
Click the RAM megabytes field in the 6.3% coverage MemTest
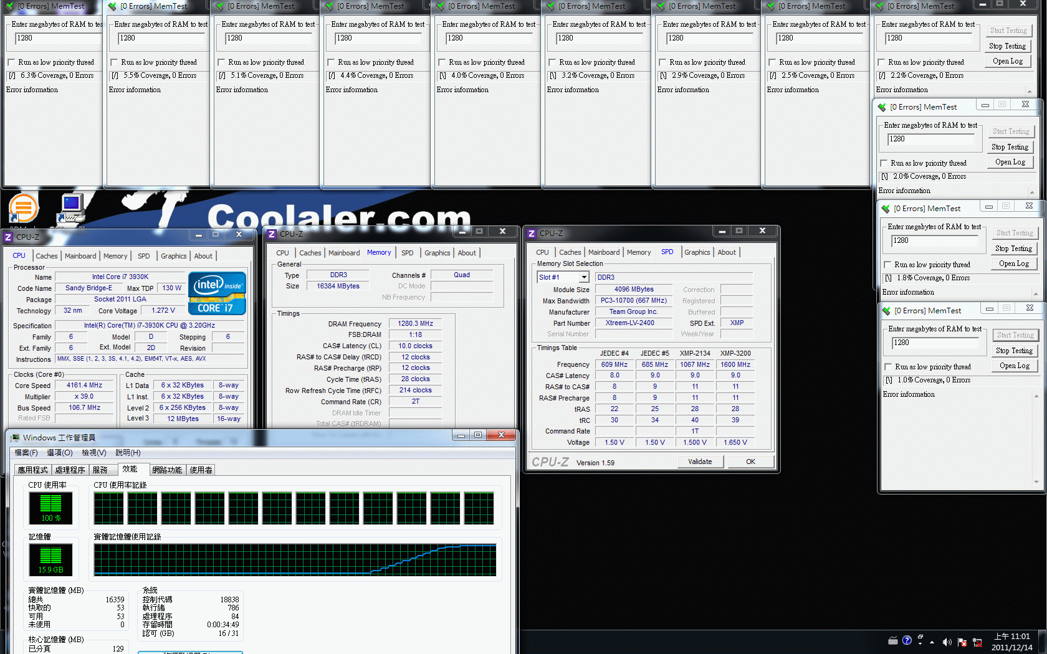pyautogui.click(x=57, y=38)
